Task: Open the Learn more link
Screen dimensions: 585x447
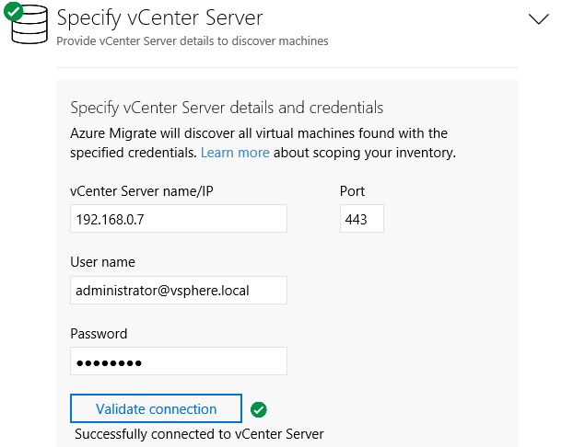Action: click(235, 153)
